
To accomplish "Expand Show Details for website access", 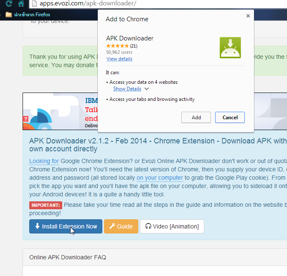I will 127,89.
